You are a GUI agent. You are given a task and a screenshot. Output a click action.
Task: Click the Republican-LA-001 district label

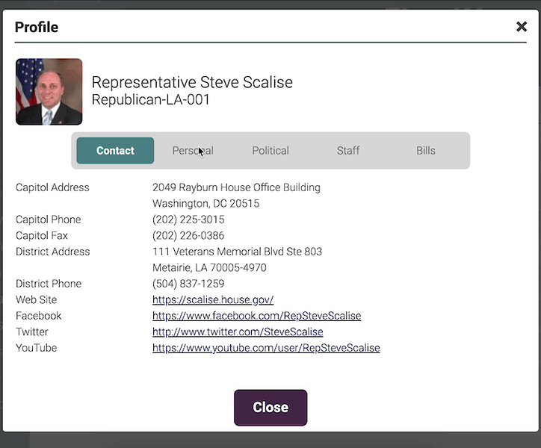click(x=151, y=99)
